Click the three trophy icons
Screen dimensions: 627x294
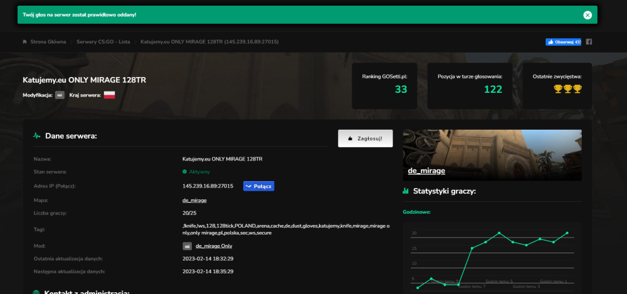pos(568,89)
